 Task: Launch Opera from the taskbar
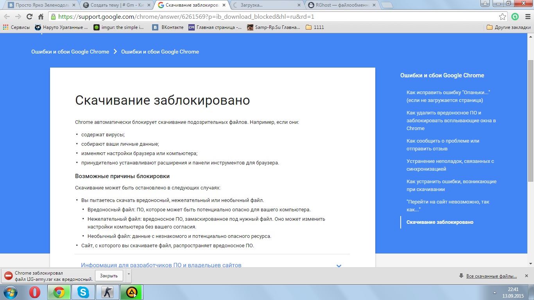(x=35, y=292)
